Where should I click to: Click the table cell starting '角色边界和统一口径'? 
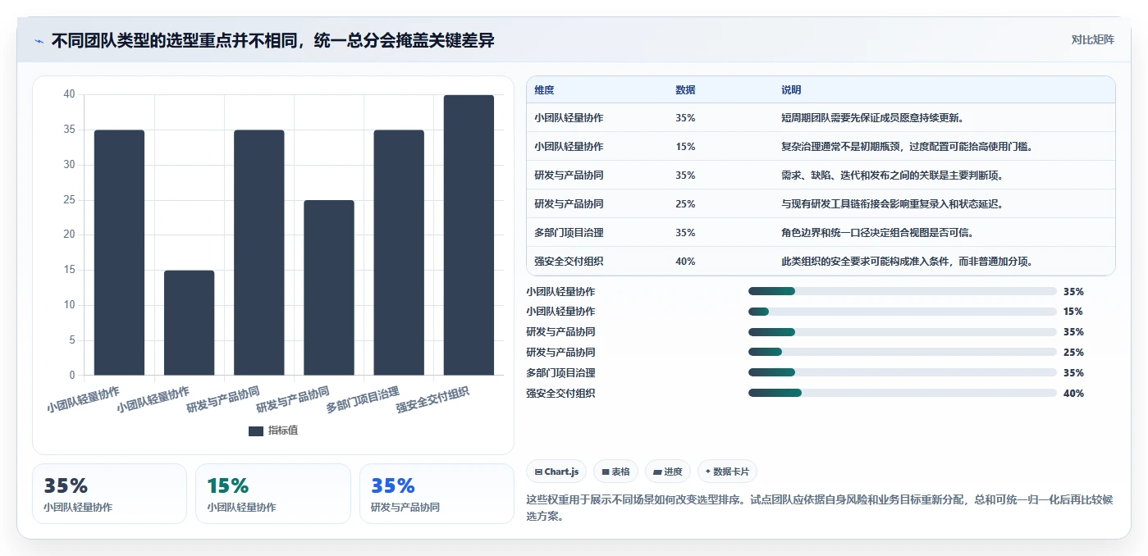[x=878, y=233]
